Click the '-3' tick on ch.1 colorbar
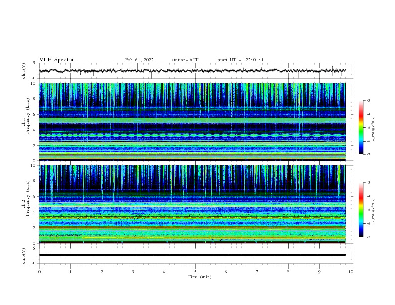This screenshot has height=305, width=395. [x=368, y=100]
